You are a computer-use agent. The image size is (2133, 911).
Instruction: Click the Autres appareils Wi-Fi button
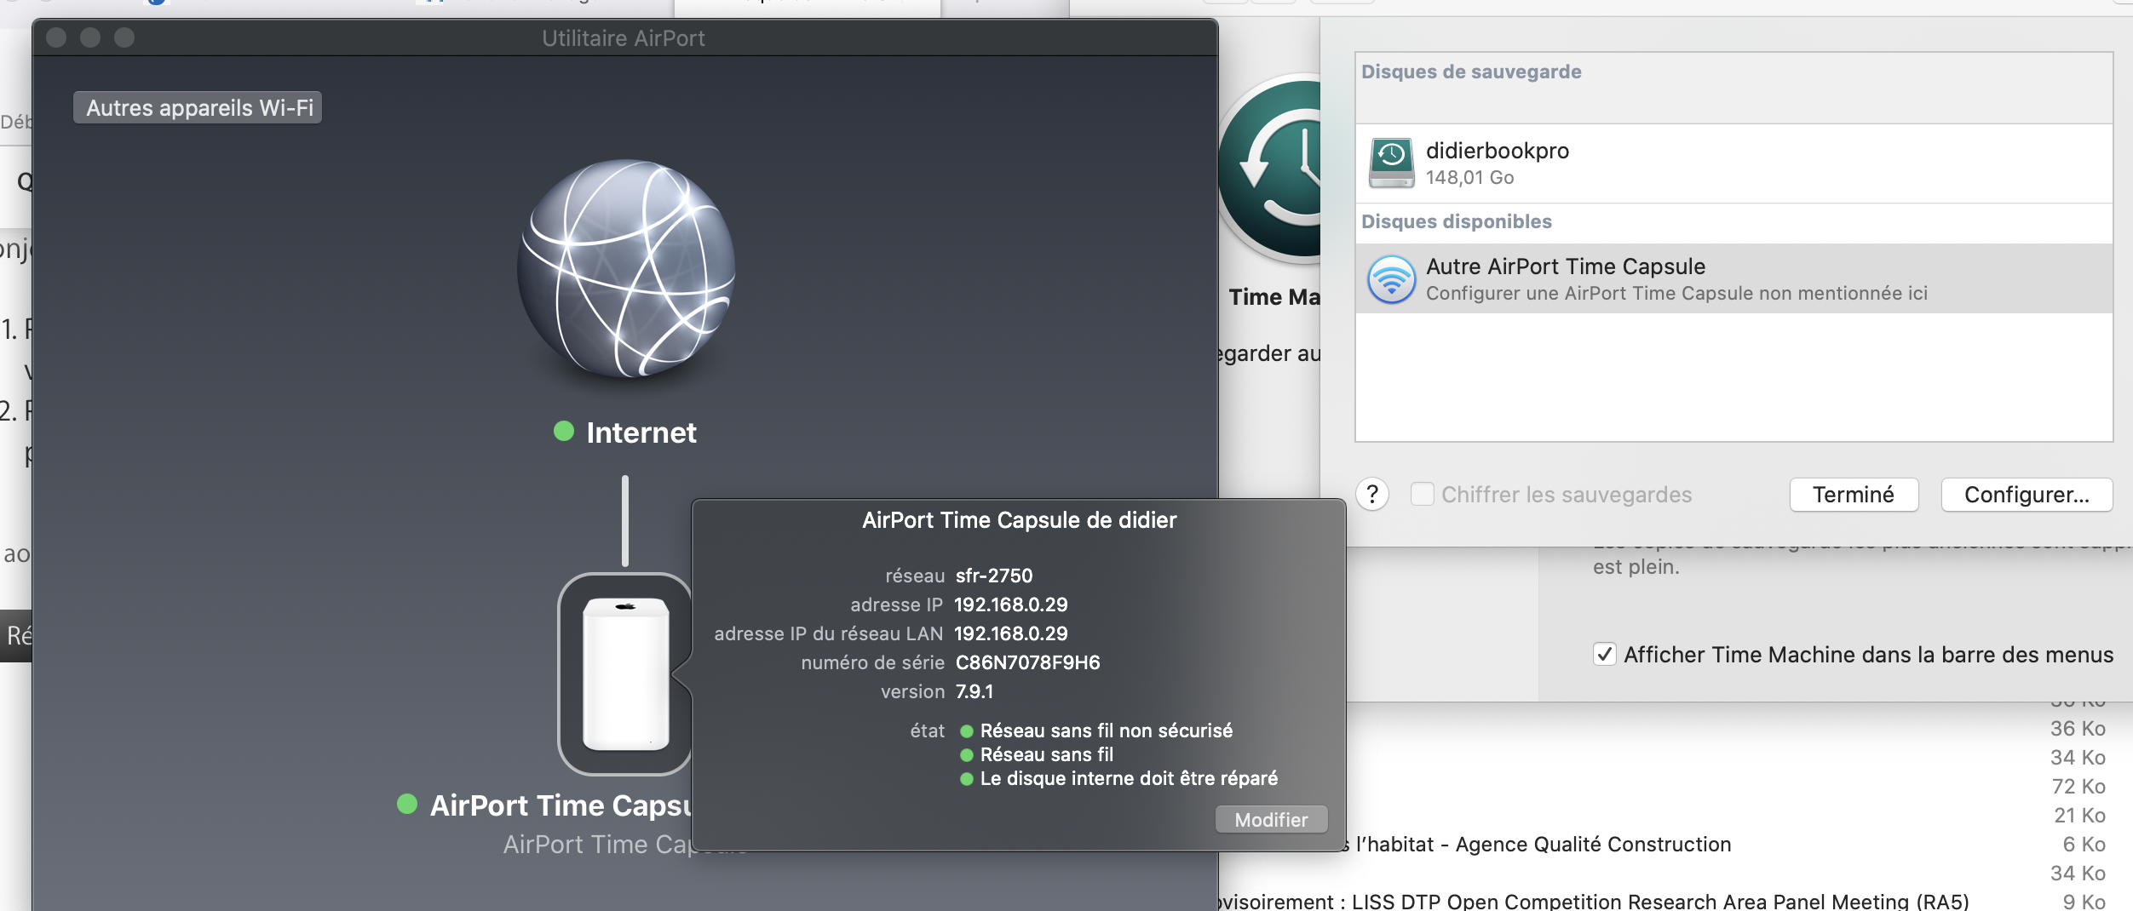(x=198, y=107)
